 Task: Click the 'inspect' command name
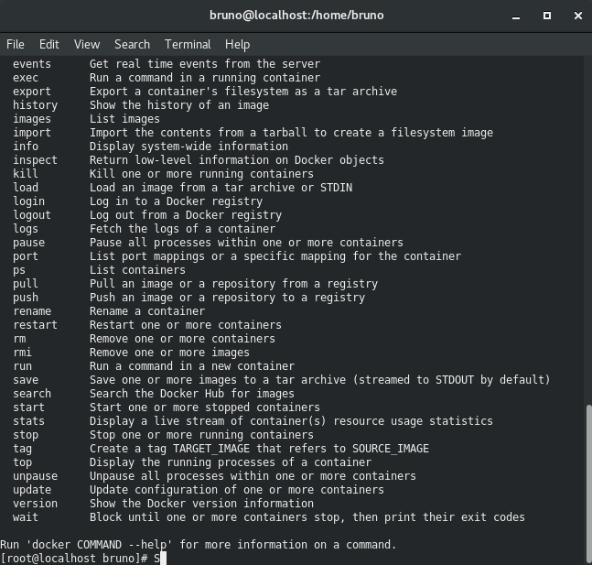coord(35,160)
